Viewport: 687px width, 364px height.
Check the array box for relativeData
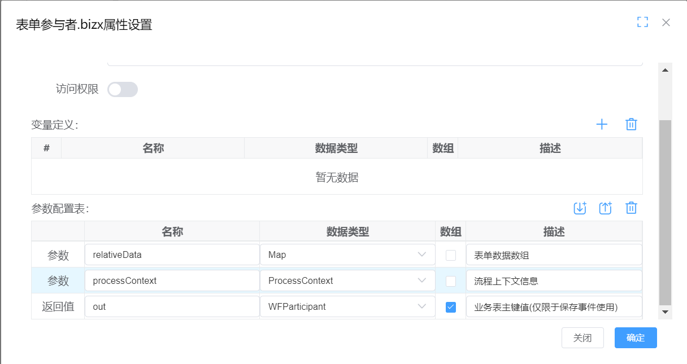pos(450,255)
